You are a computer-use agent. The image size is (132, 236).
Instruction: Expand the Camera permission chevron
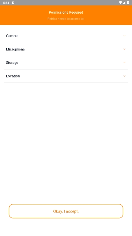(124, 36)
